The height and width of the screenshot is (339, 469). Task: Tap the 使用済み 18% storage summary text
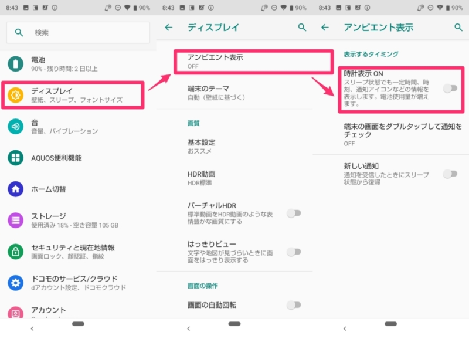tap(75, 225)
